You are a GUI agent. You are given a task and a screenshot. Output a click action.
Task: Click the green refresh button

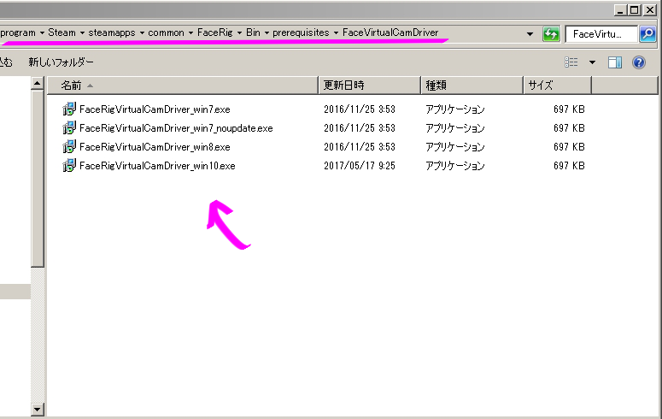[x=551, y=34]
